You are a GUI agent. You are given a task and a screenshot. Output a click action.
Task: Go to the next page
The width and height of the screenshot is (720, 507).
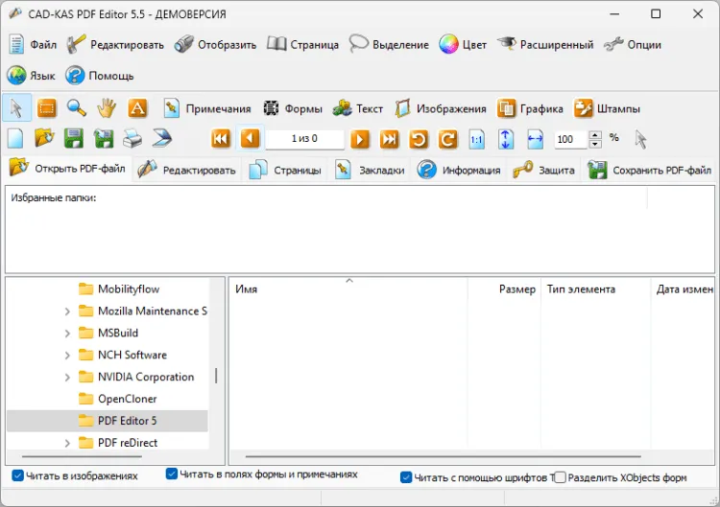[360, 138]
